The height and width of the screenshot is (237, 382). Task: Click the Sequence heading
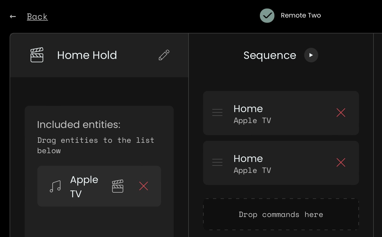click(270, 55)
